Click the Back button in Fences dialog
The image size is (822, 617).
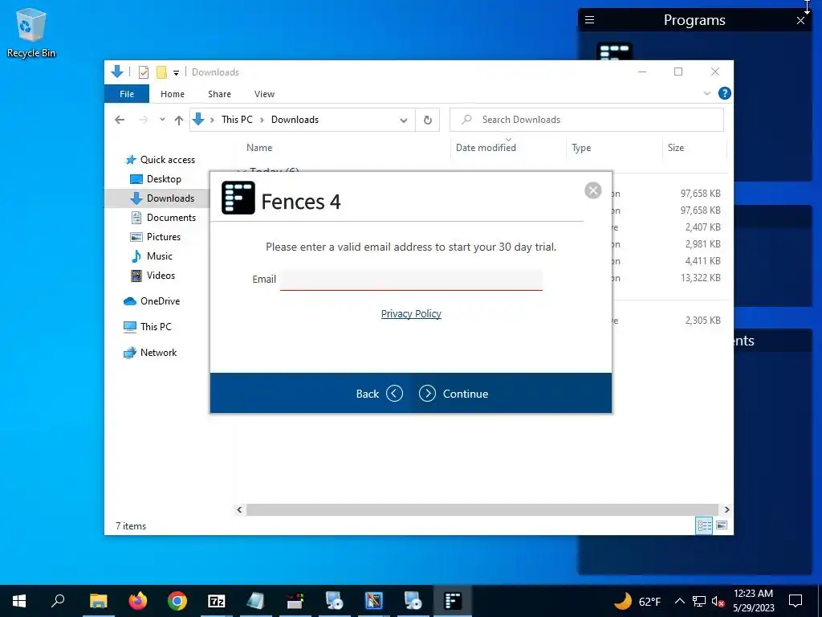(x=379, y=394)
